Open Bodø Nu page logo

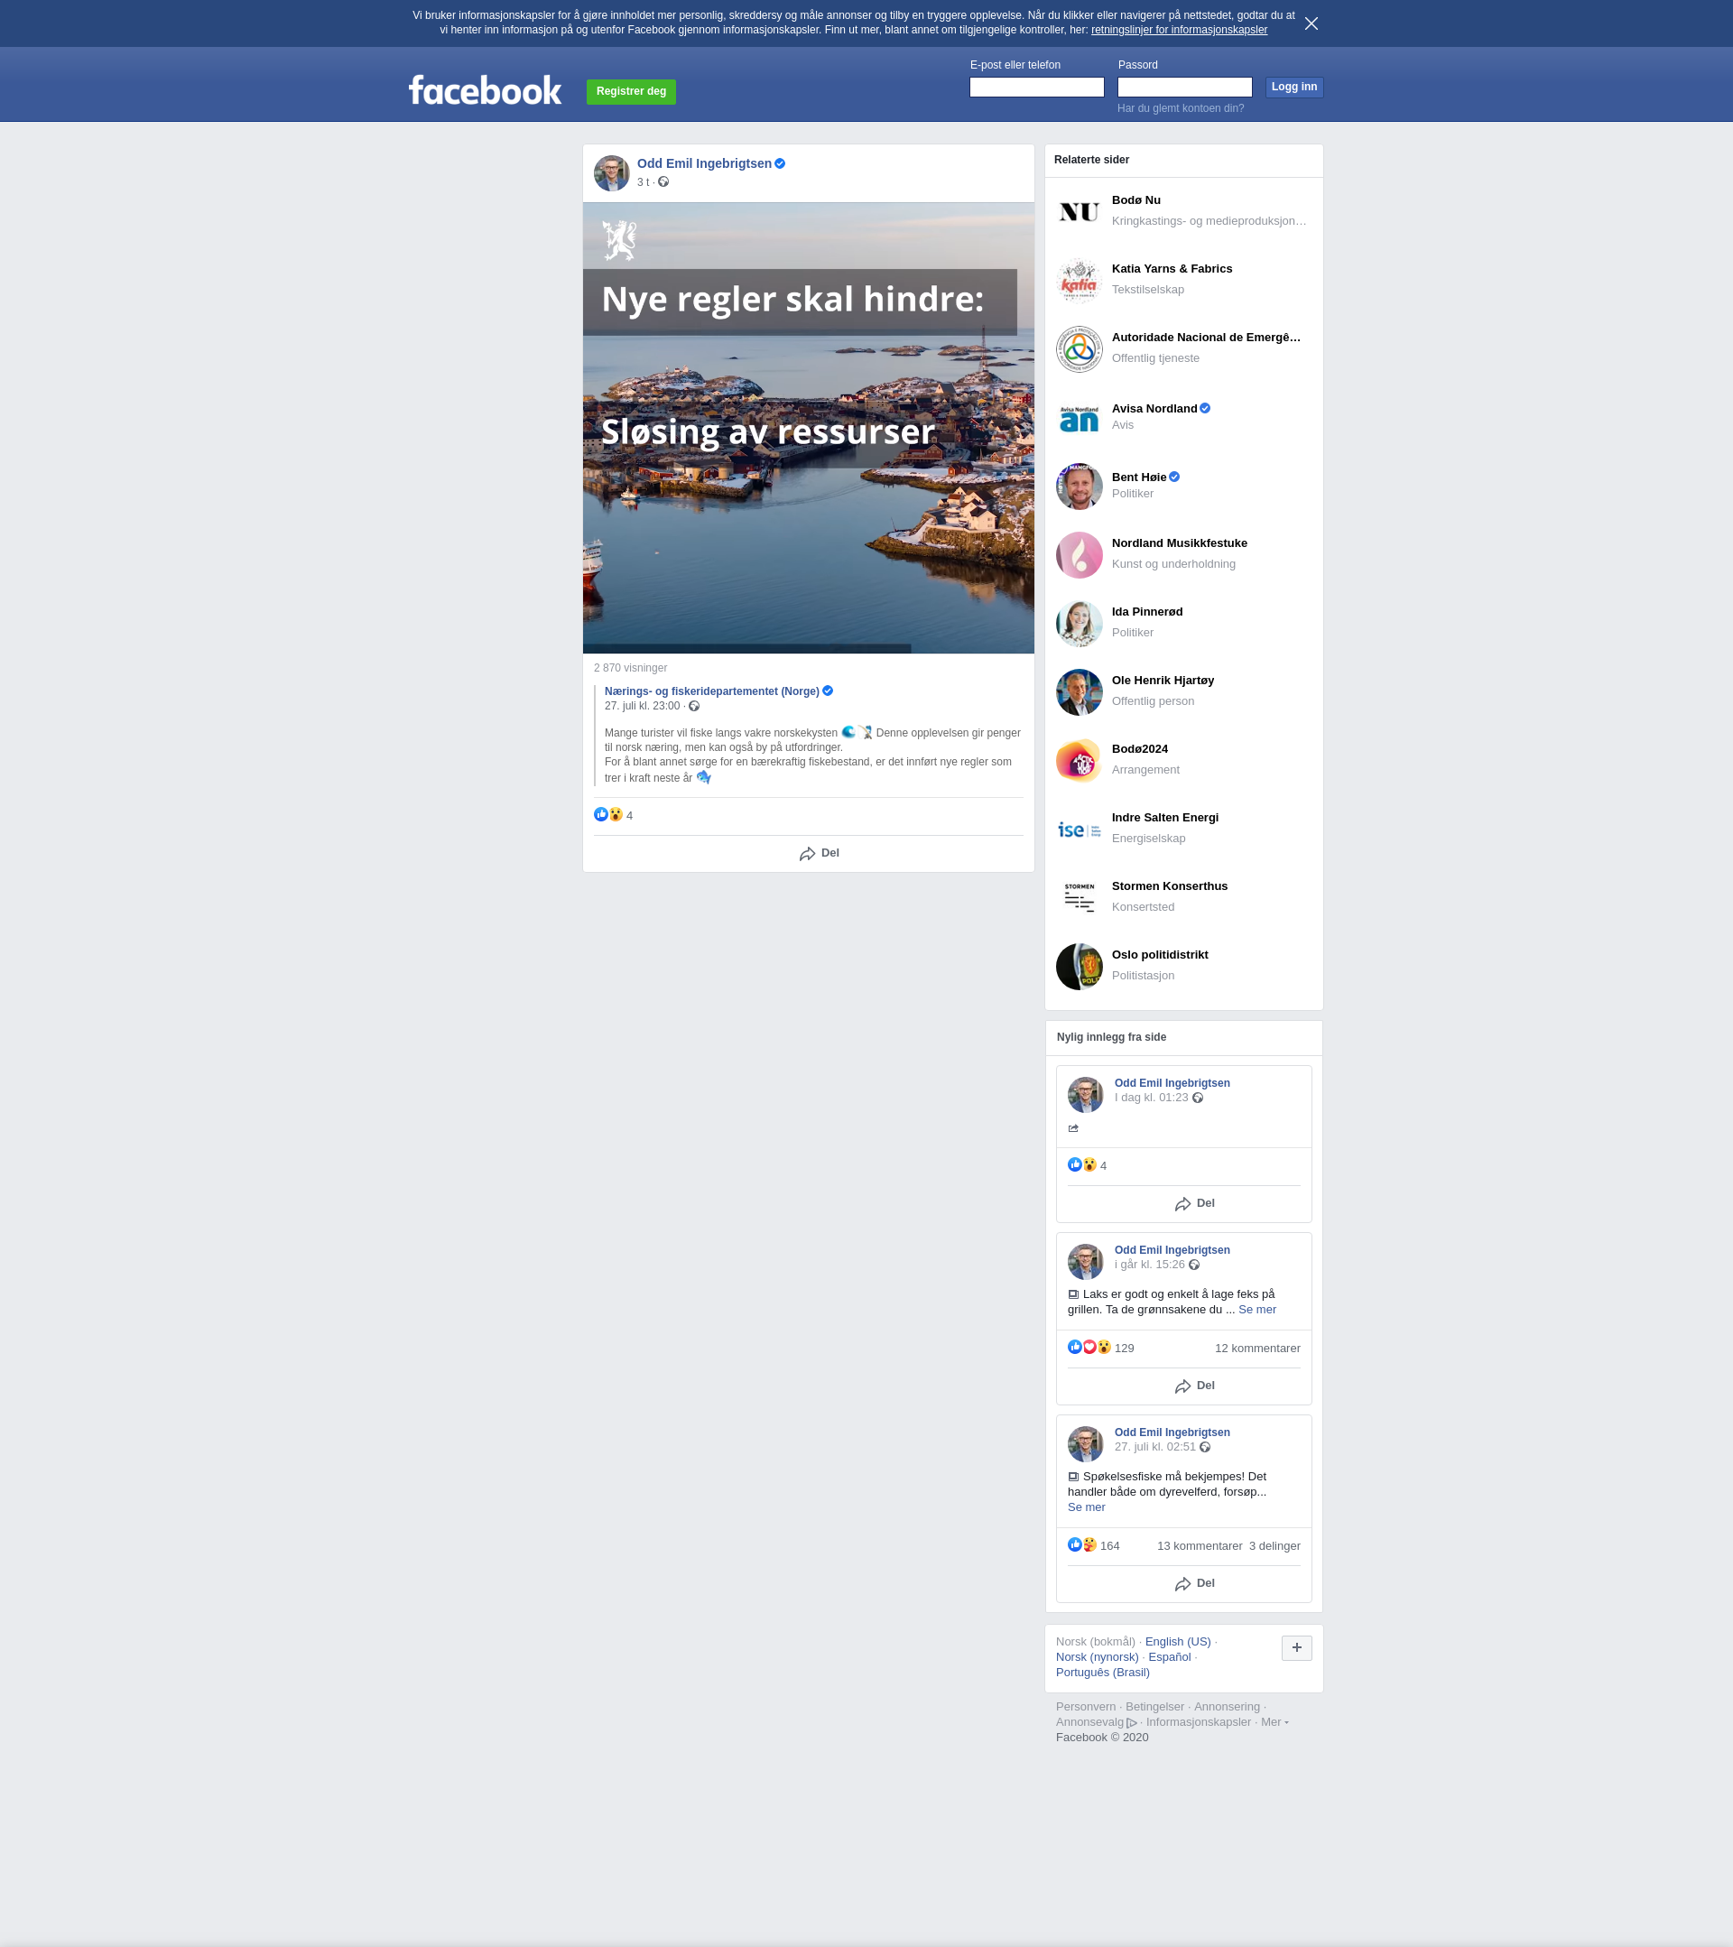tap(1079, 211)
